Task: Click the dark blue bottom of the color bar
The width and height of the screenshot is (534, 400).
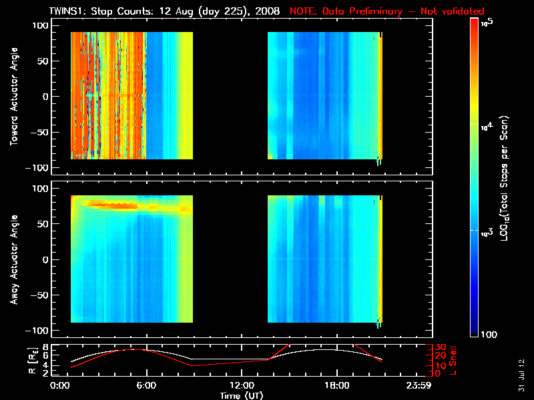Action: click(x=474, y=330)
